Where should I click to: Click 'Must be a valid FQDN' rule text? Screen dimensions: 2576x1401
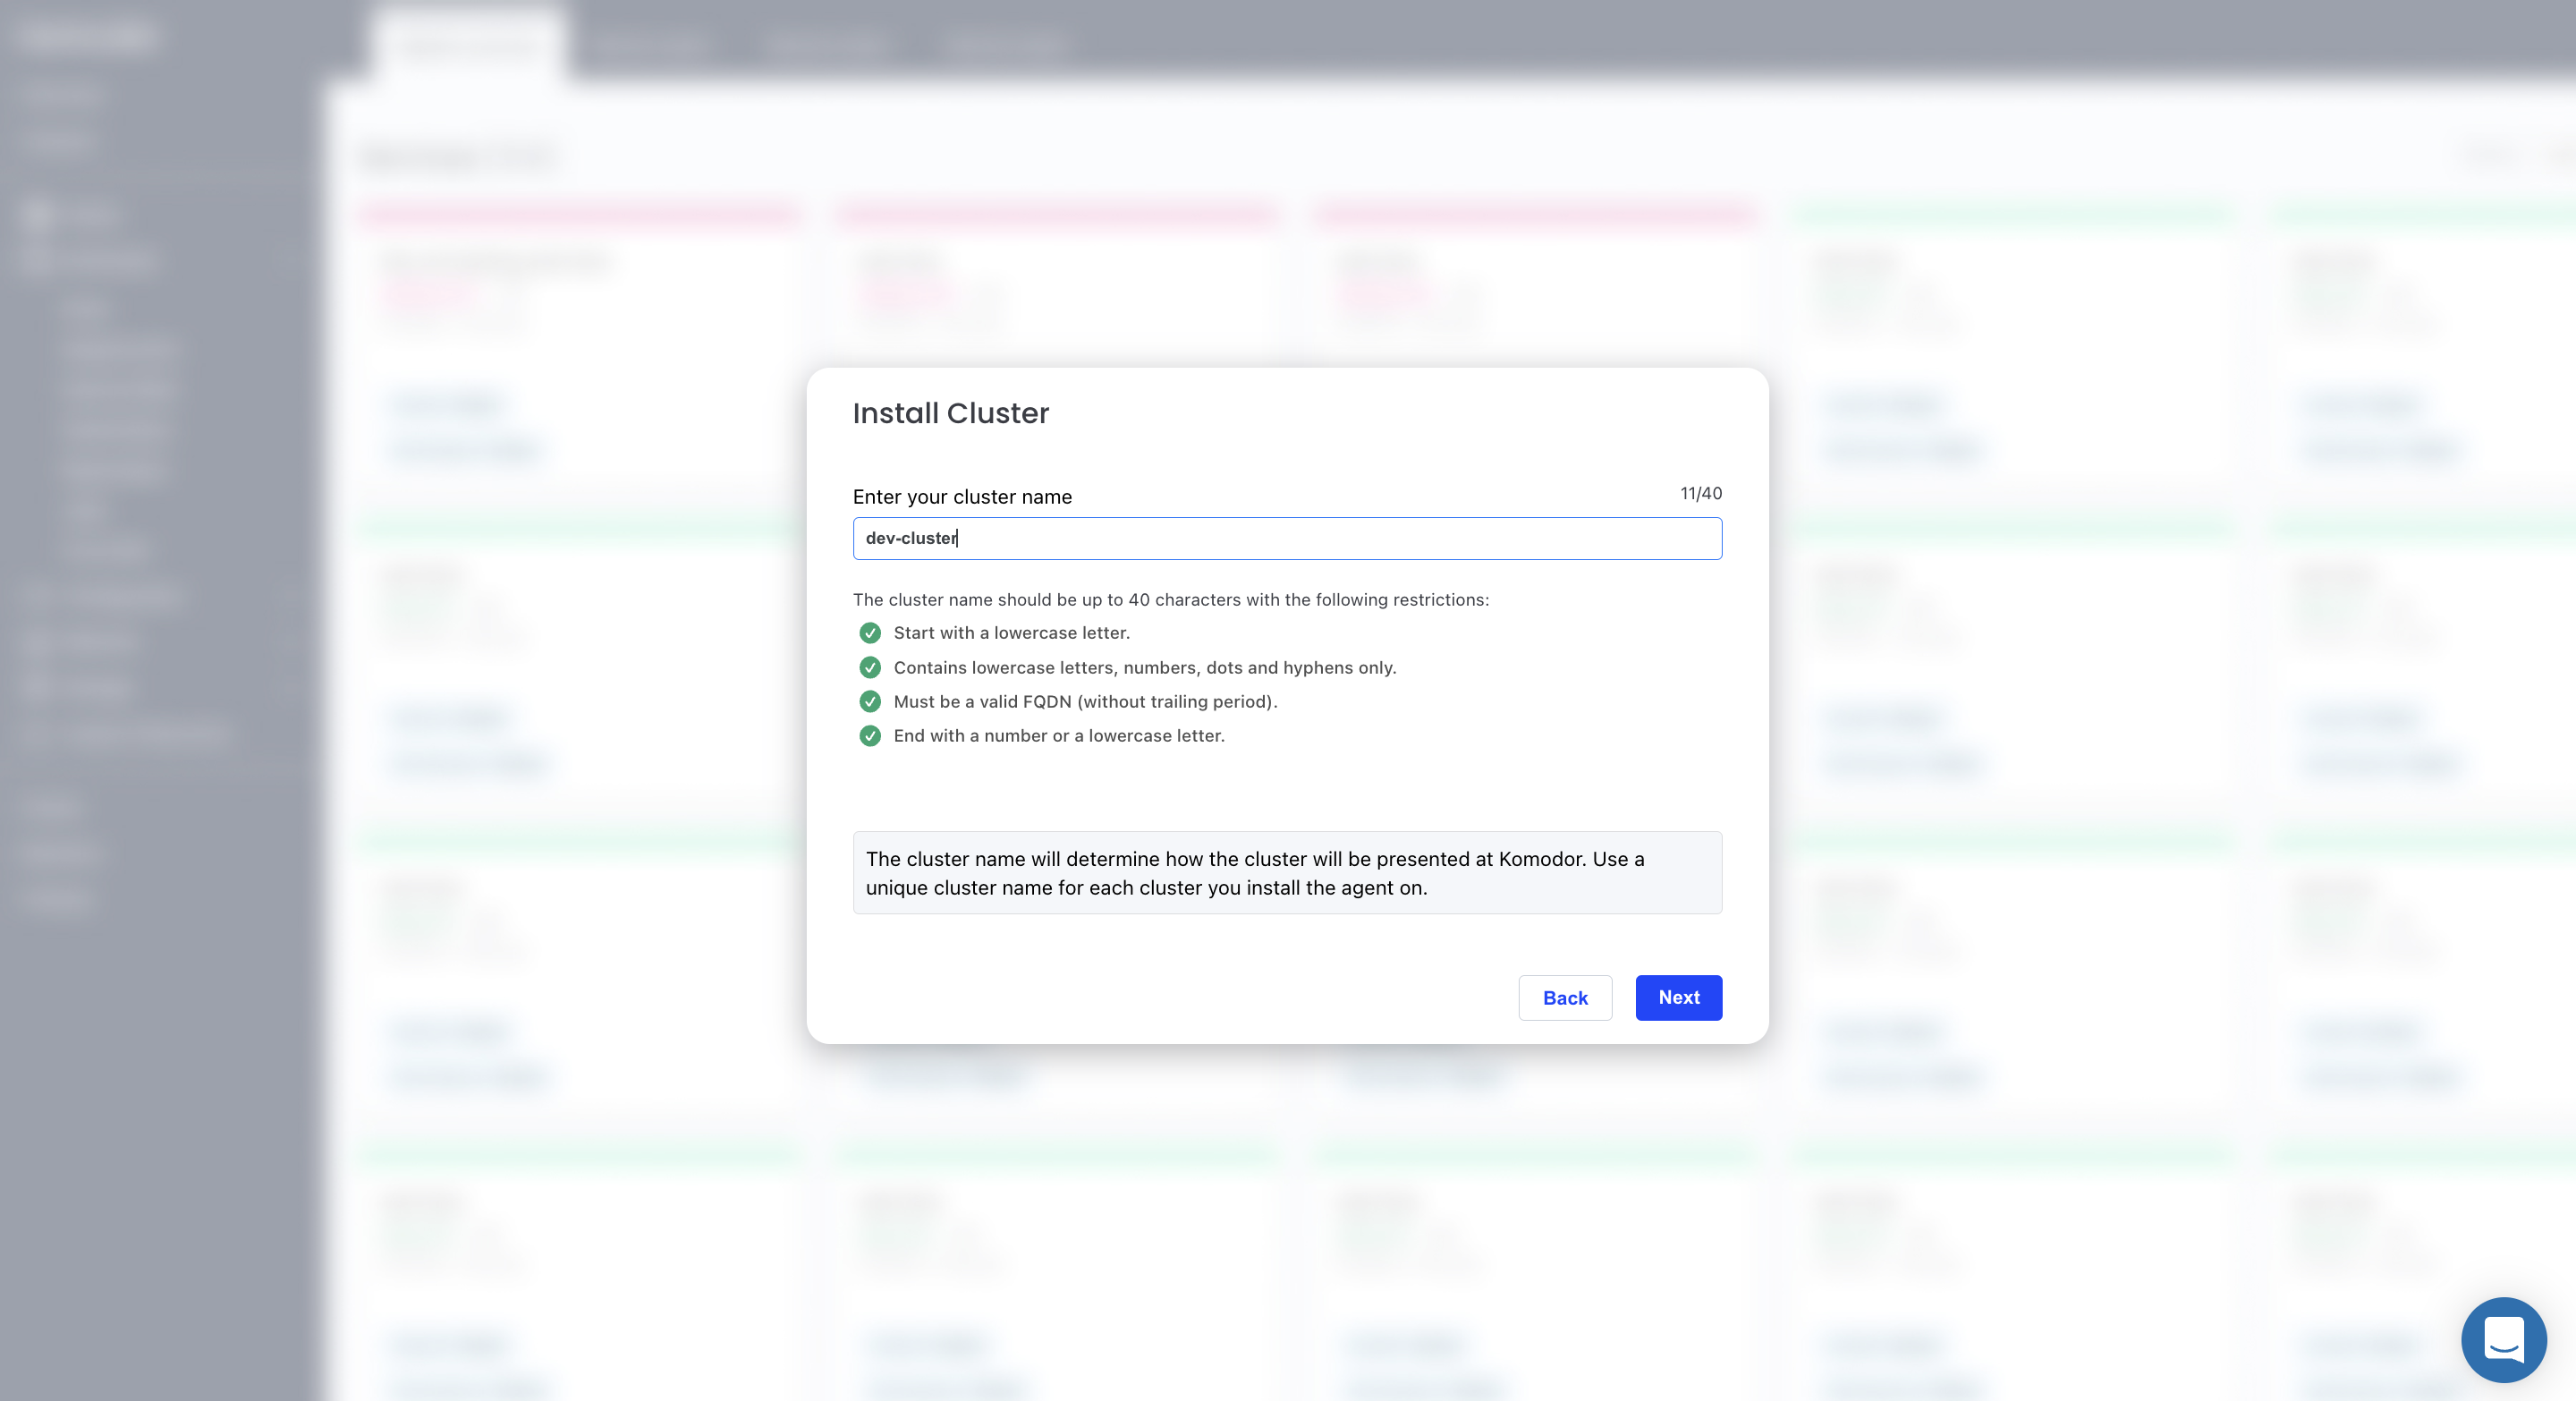[1085, 701]
